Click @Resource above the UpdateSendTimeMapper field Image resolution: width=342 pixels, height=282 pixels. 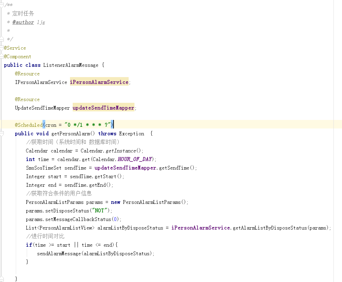(27, 99)
